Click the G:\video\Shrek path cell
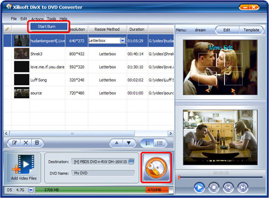Screen dimensions: 269x198 (161, 54)
